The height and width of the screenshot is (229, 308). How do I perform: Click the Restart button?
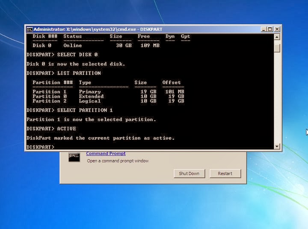[x=225, y=174]
